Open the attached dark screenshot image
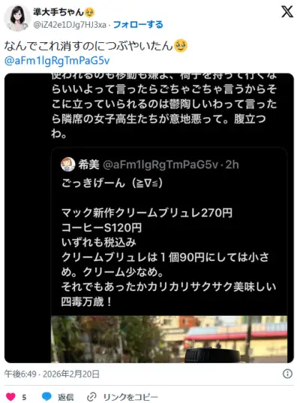This screenshot has width=300, height=403. [149, 218]
